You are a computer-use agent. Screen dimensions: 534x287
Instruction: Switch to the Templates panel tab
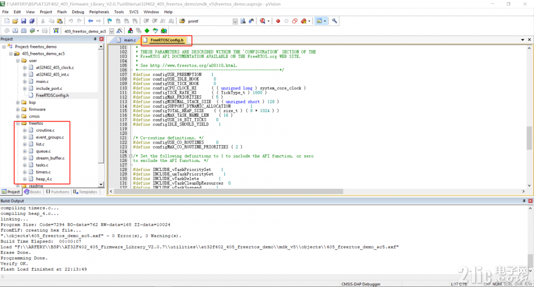click(x=85, y=192)
